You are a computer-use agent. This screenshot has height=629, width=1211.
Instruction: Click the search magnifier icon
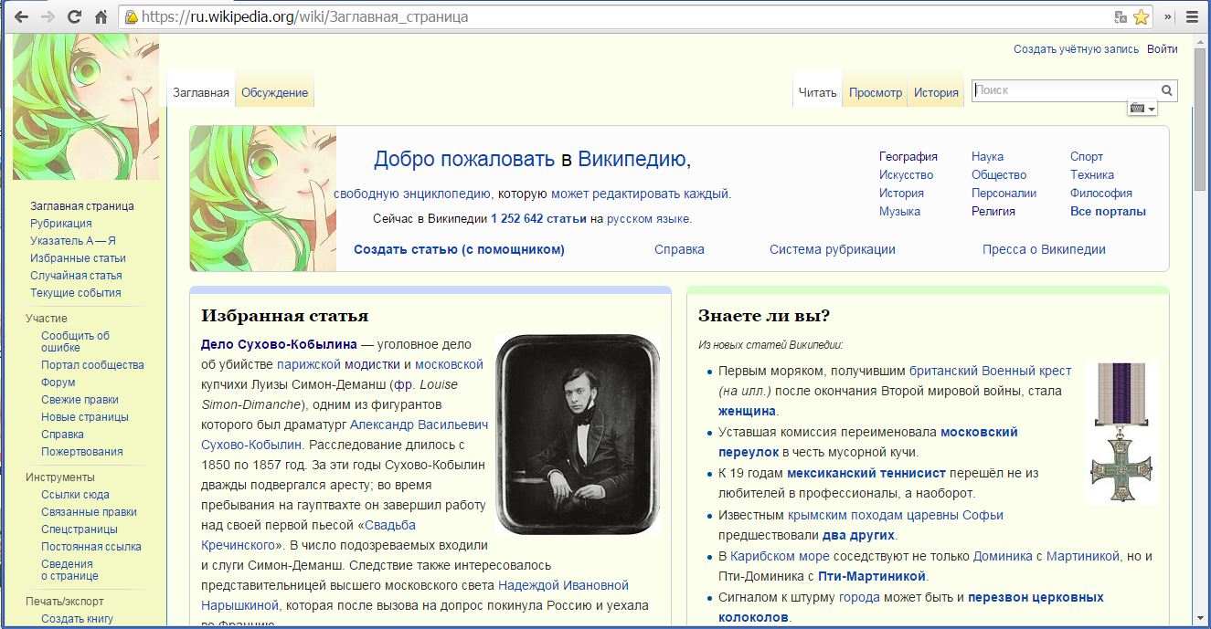click(x=1167, y=90)
